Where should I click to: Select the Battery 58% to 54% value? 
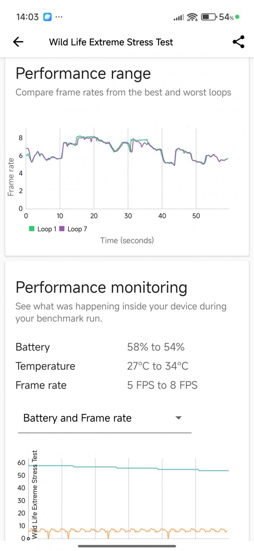click(156, 347)
